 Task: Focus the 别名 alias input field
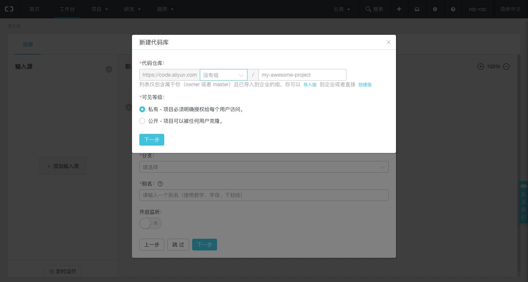[x=264, y=195]
